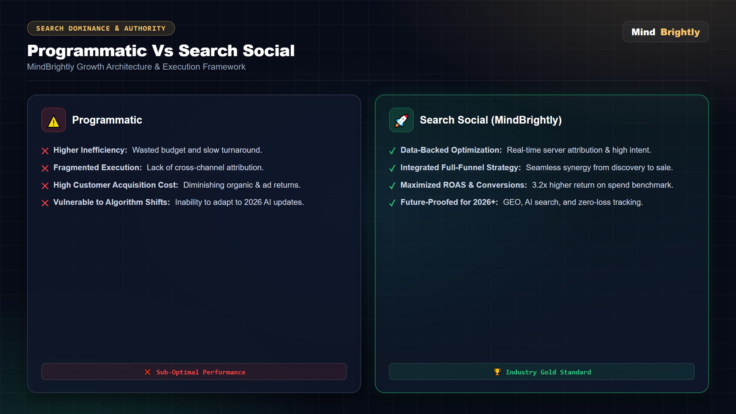Click the Future-Proofed for 2026+ label

[x=449, y=202]
